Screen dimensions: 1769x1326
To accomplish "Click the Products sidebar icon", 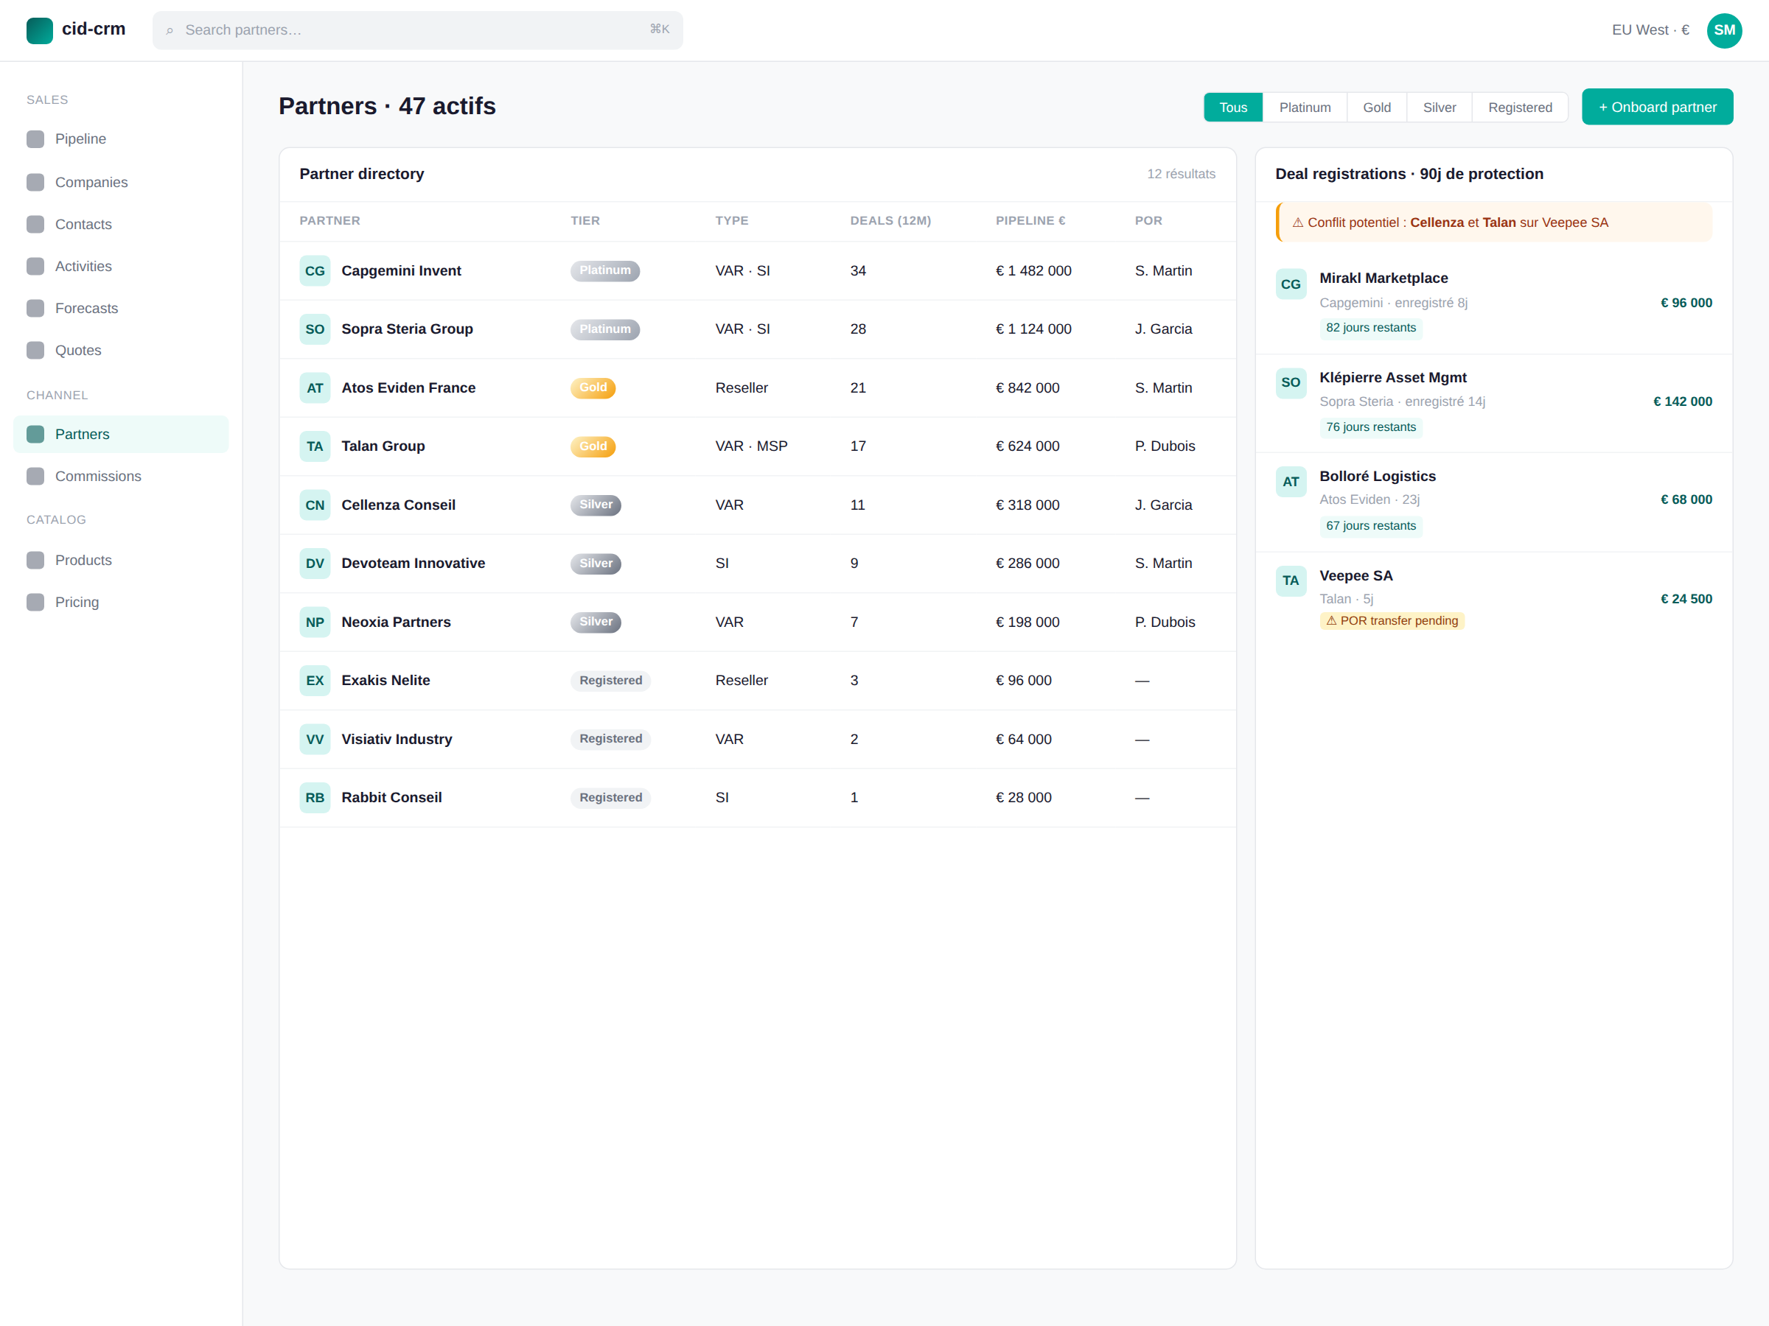I will [x=35, y=561].
